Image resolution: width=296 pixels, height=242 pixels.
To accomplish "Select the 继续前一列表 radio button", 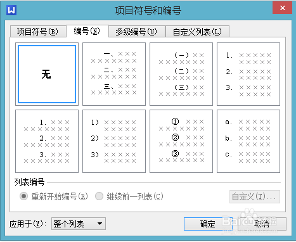I will point(99,196).
